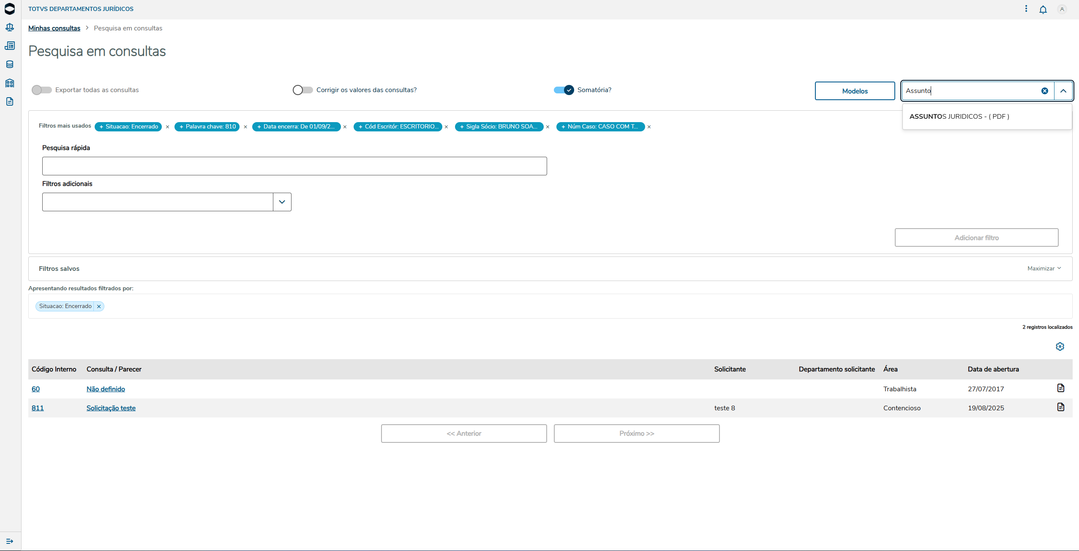The height and width of the screenshot is (551, 1079).
Task: Click the table settings gear icon
Action: tap(1060, 346)
